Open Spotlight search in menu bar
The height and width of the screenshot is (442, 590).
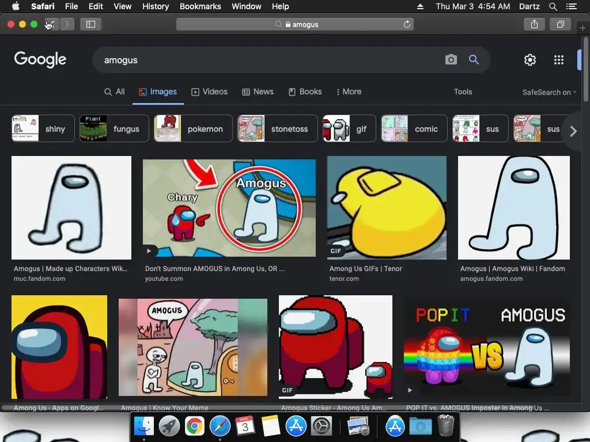click(x=553, y=6)
